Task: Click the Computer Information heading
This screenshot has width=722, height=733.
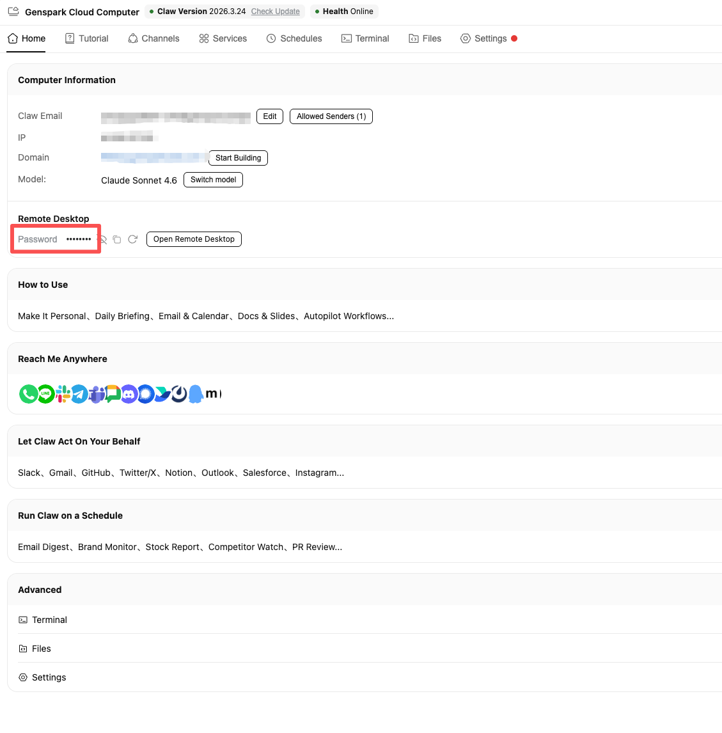Action: point(67,80)
